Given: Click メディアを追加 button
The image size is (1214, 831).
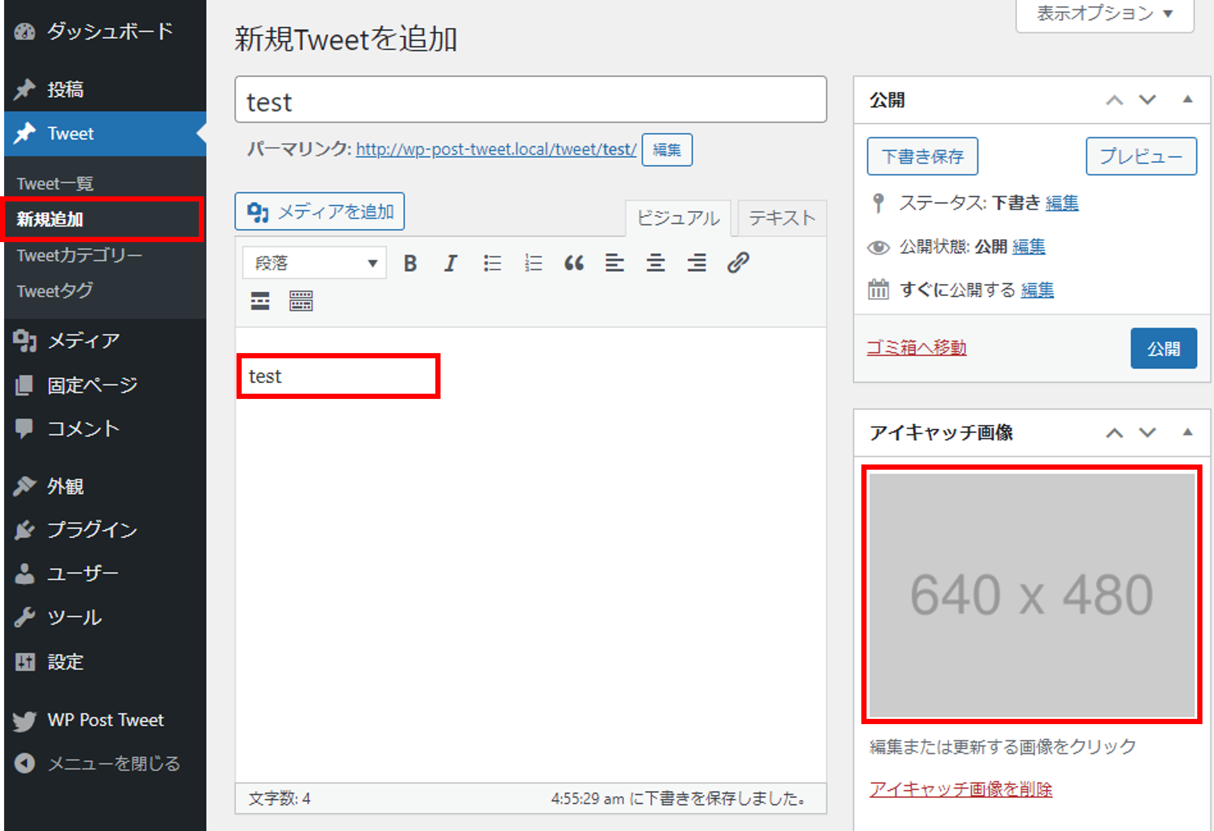Looking at the screenshot, I should (x=320, y=212).
